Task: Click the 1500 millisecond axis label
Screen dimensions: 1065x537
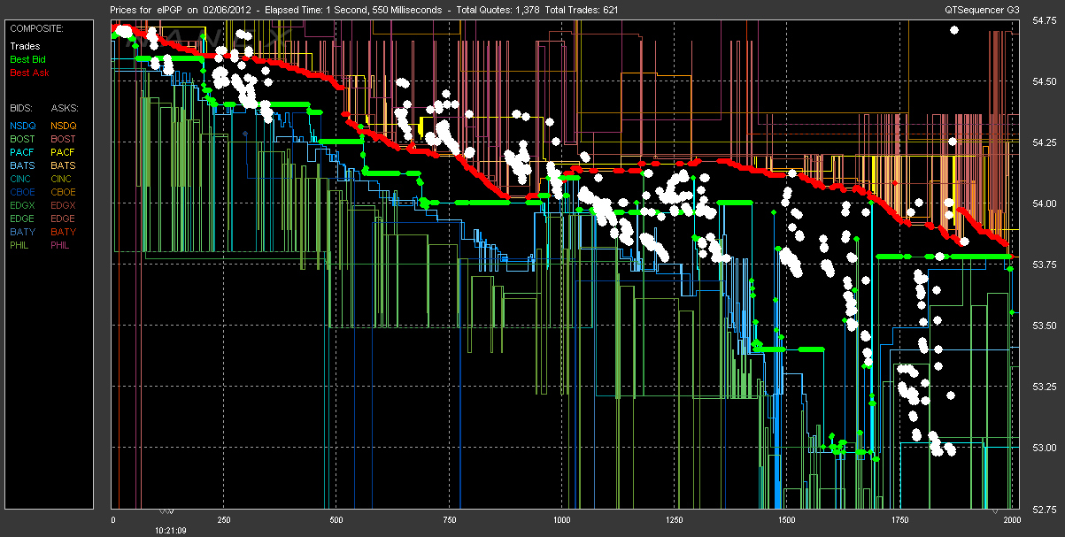Action: 786,521
